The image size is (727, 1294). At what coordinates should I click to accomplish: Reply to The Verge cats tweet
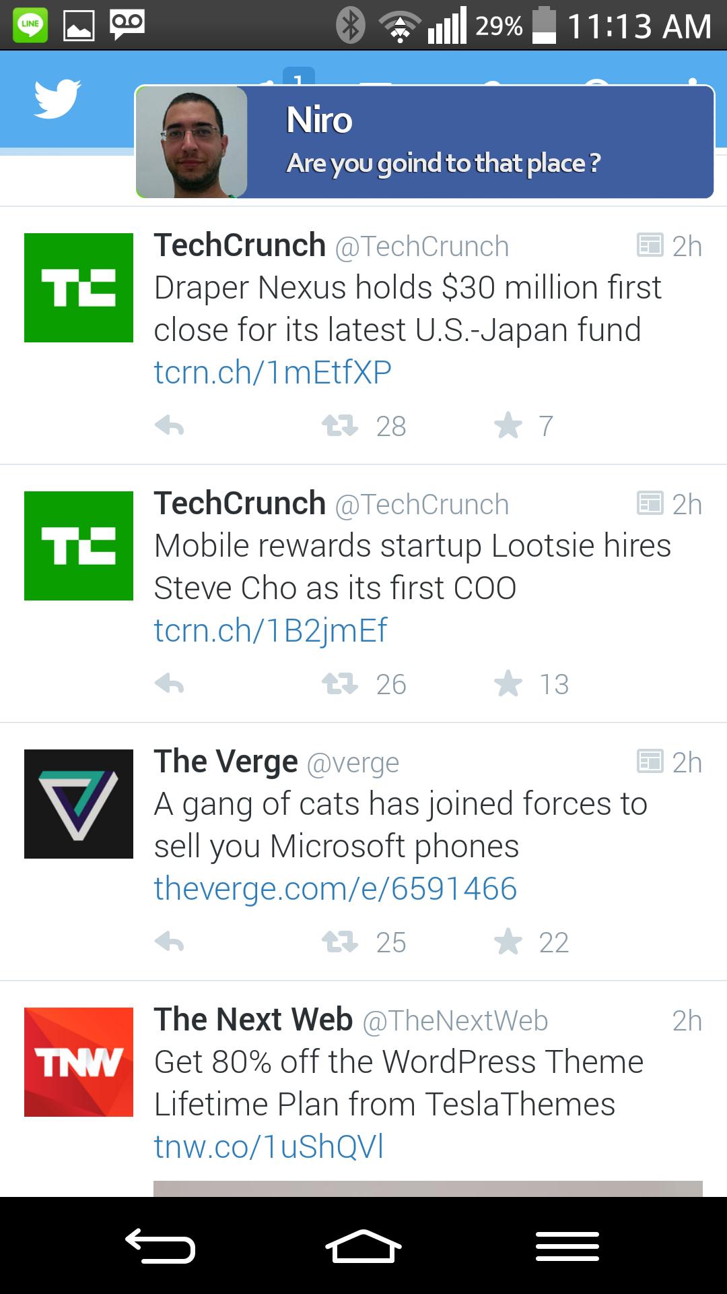(x=169, y=942)
